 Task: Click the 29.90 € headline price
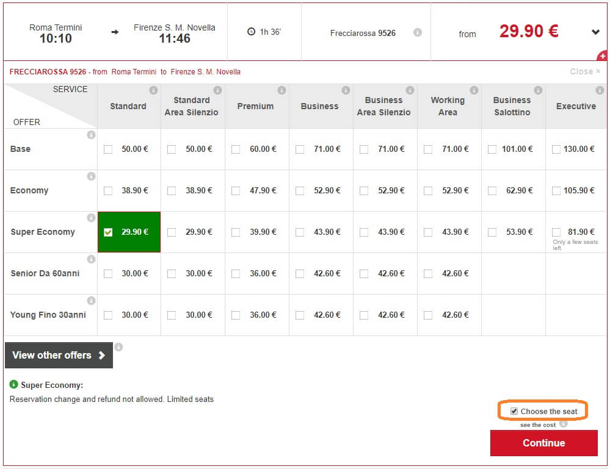pyautogui.click(x=529, y=31)
